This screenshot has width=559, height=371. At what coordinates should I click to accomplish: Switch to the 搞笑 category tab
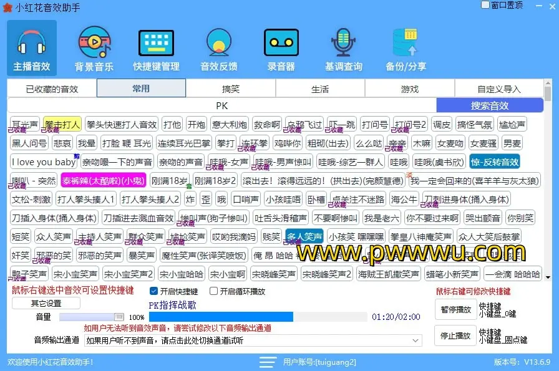pyautogui.click(x=231, y=89)
